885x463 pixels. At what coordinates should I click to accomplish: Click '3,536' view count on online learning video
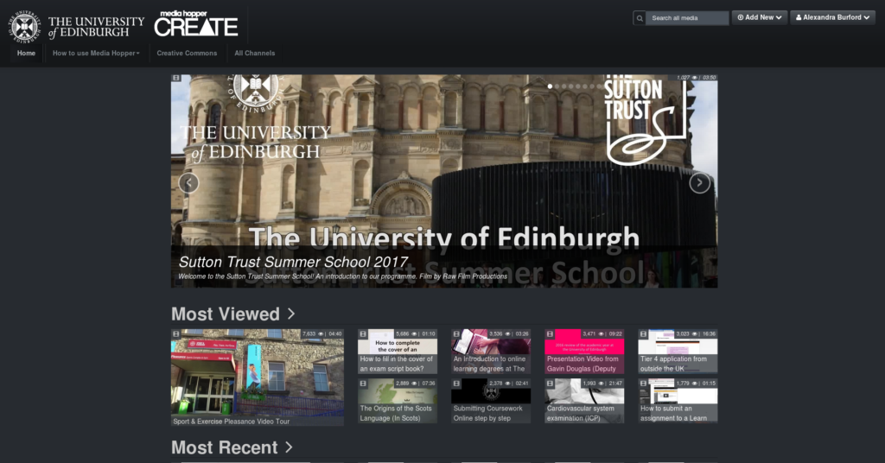[x=495, y=333]
